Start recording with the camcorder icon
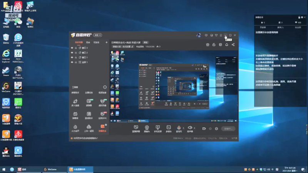 tap(204, 129)
